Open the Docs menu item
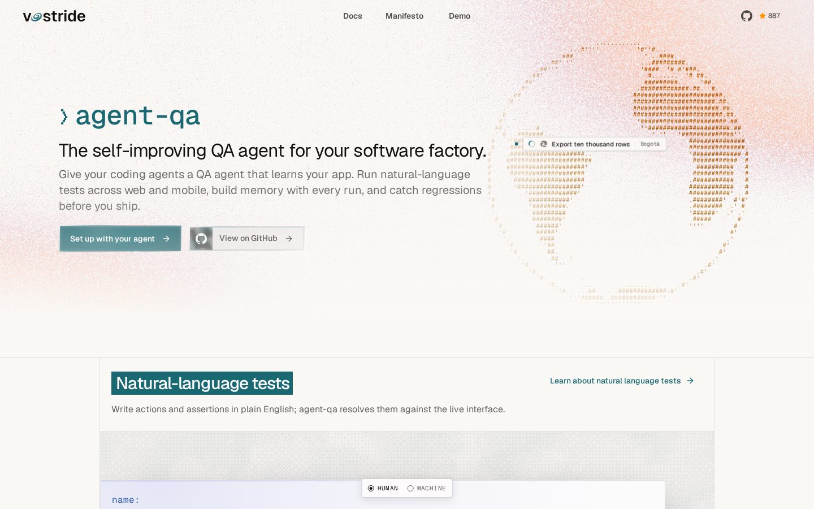The image size is (814, 509). 352,16
